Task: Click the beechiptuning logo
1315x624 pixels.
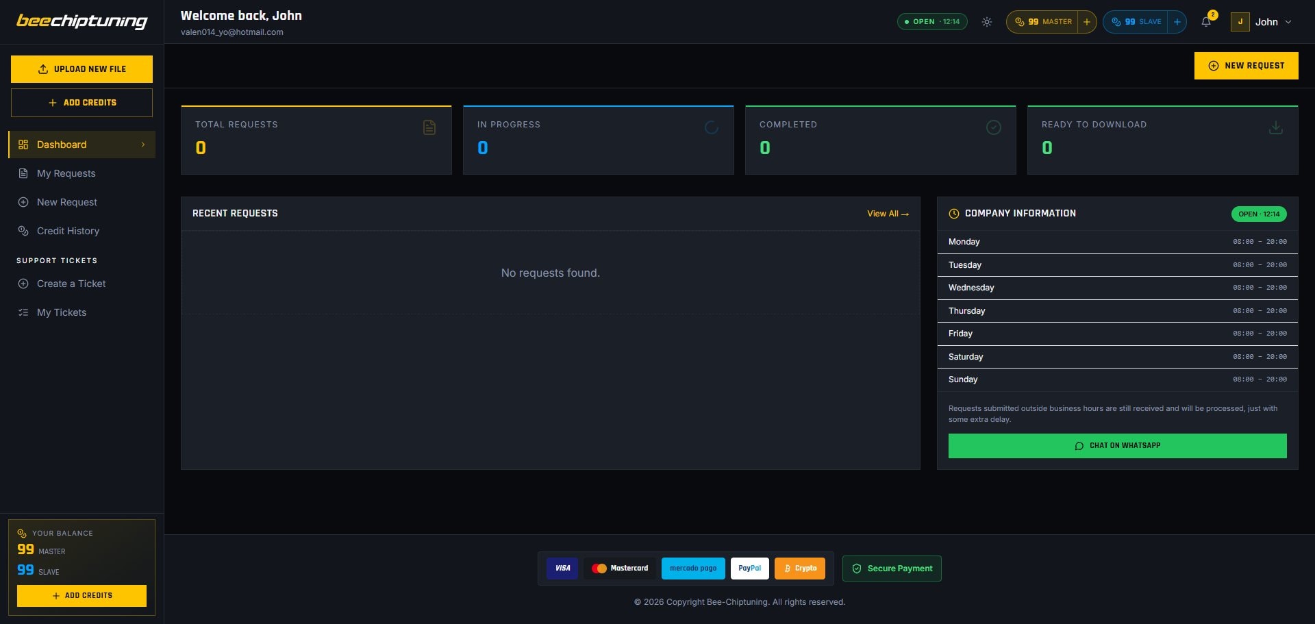Action: 82,21
